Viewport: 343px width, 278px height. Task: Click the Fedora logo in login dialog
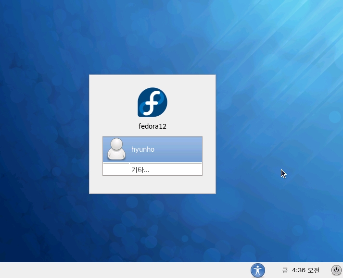152,102
